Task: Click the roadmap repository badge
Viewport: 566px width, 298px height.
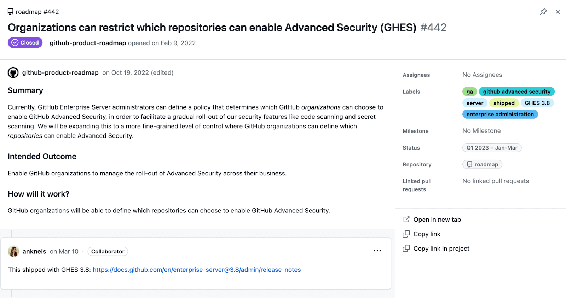Action: coord(482,164)
